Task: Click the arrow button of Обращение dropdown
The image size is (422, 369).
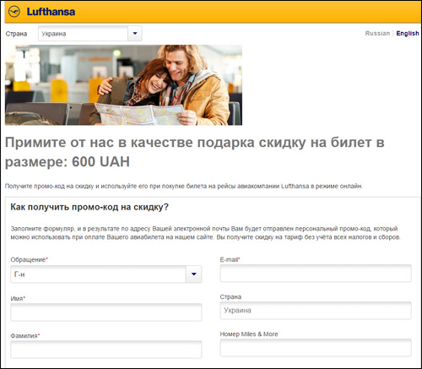Action: click(194, 274)
